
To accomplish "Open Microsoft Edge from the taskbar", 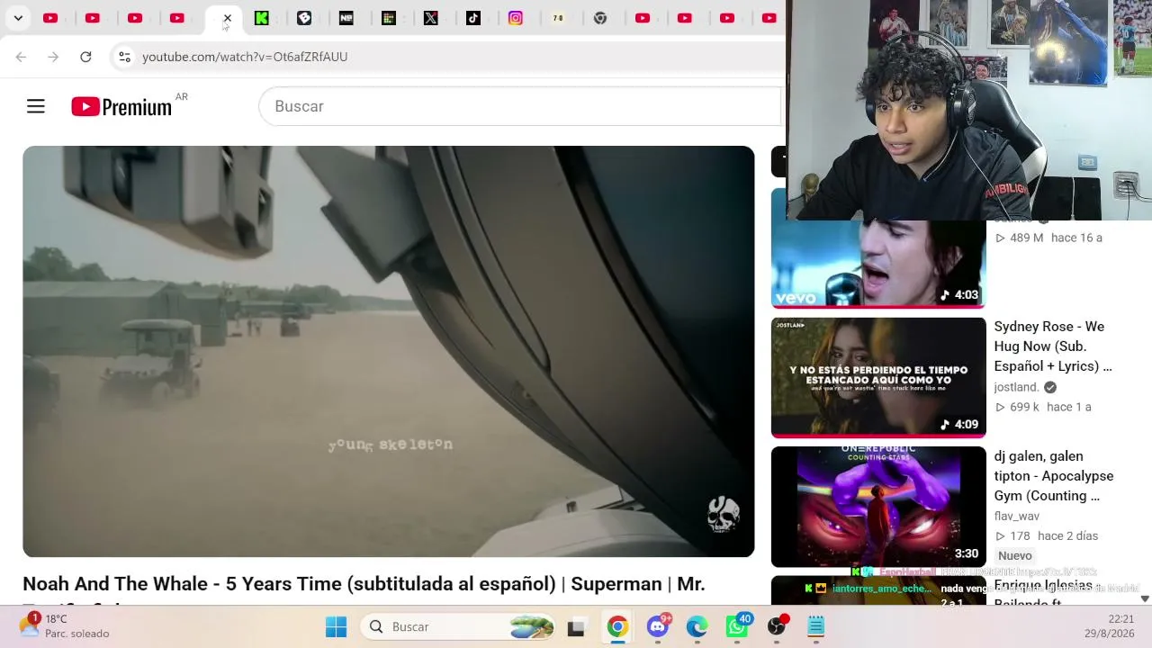I will pyautogui.click(x=697, y=626).
